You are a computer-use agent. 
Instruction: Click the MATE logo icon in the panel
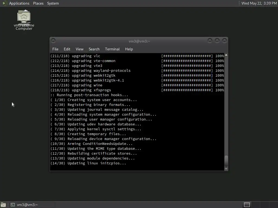pos(5,3)
